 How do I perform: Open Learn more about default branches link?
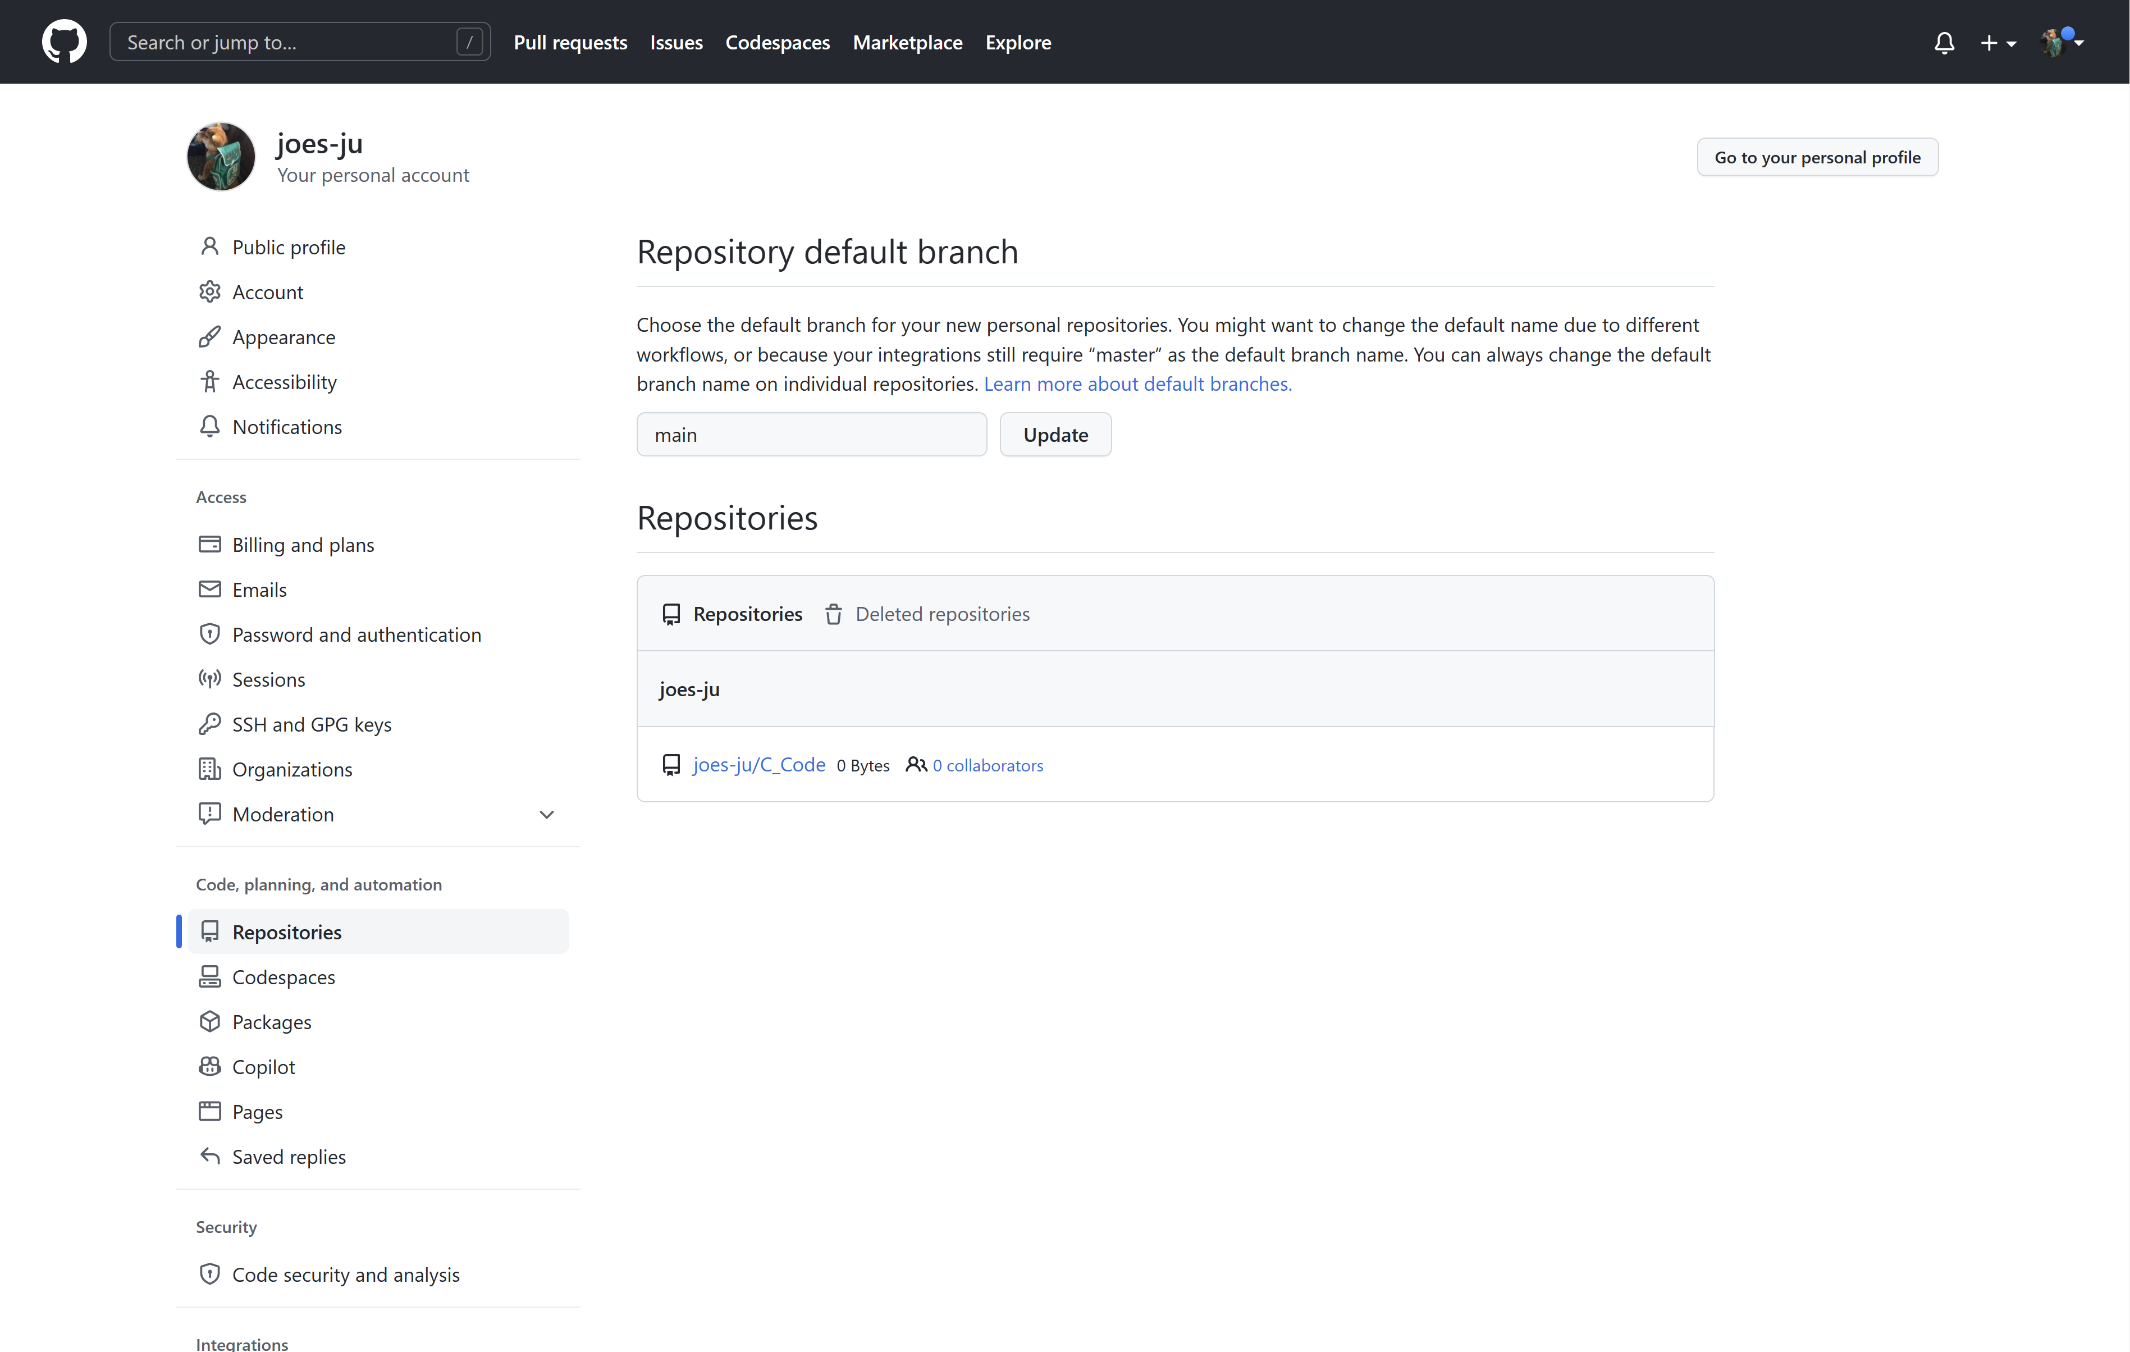[1137, 384]
